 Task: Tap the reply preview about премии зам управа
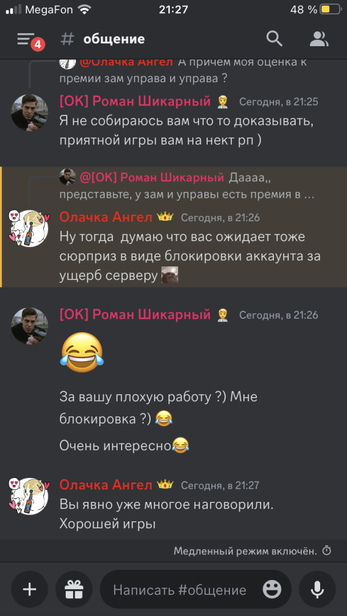click(x=183, y=70)
